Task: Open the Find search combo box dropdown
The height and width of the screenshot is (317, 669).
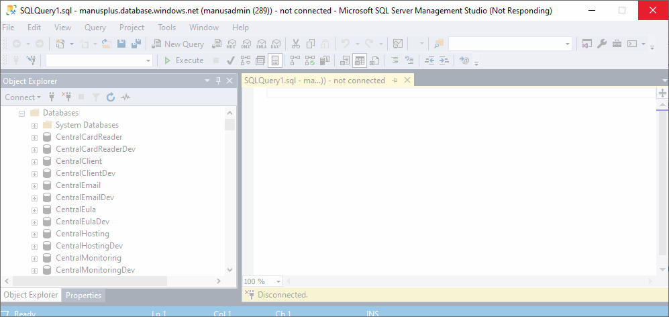Action: [568, 44]
